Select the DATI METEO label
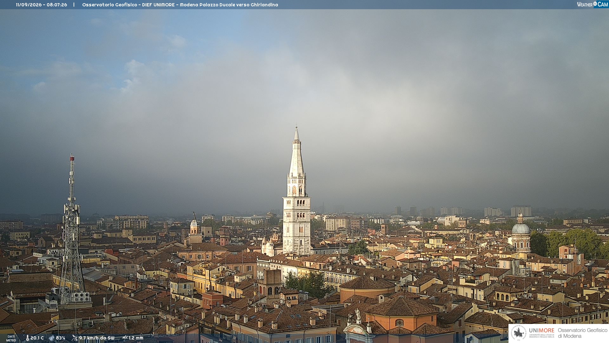 pos(11,338)
